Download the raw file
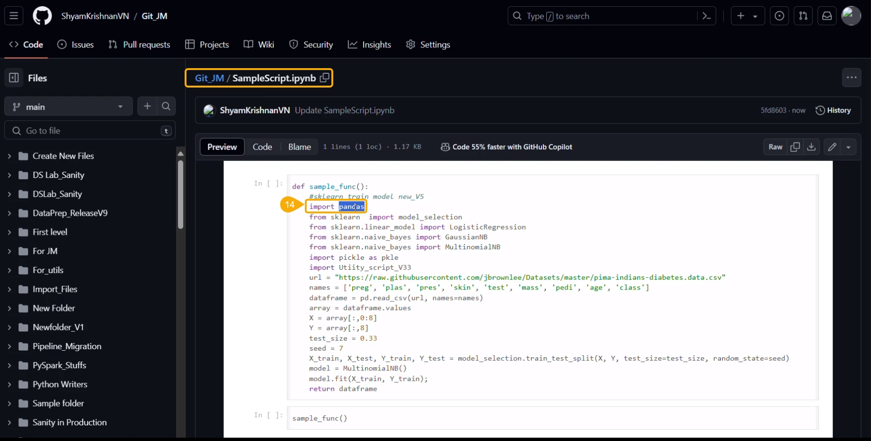Image resolution: width=871 pixels, height=441 pixels. (x=811, y=147)
